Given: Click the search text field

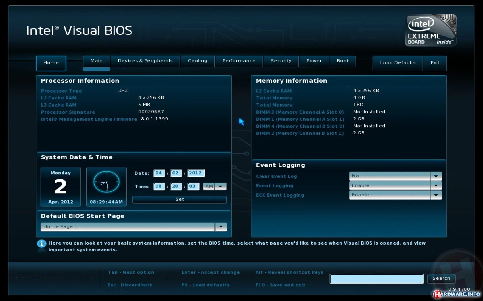Looking at the screenshot, I should click(x=377, y=279).
